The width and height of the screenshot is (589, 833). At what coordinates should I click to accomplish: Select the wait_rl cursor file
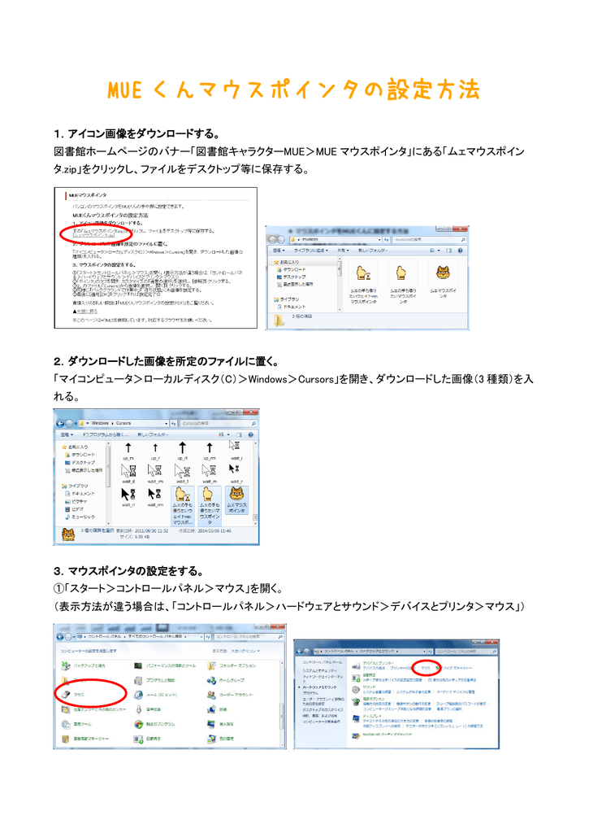128,497
